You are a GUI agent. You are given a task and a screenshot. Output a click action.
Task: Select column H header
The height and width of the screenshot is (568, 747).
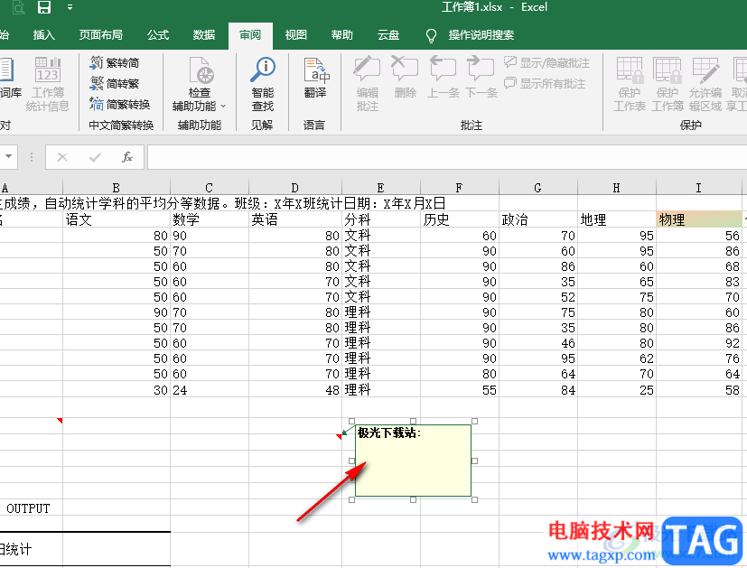tap(616, 188)
